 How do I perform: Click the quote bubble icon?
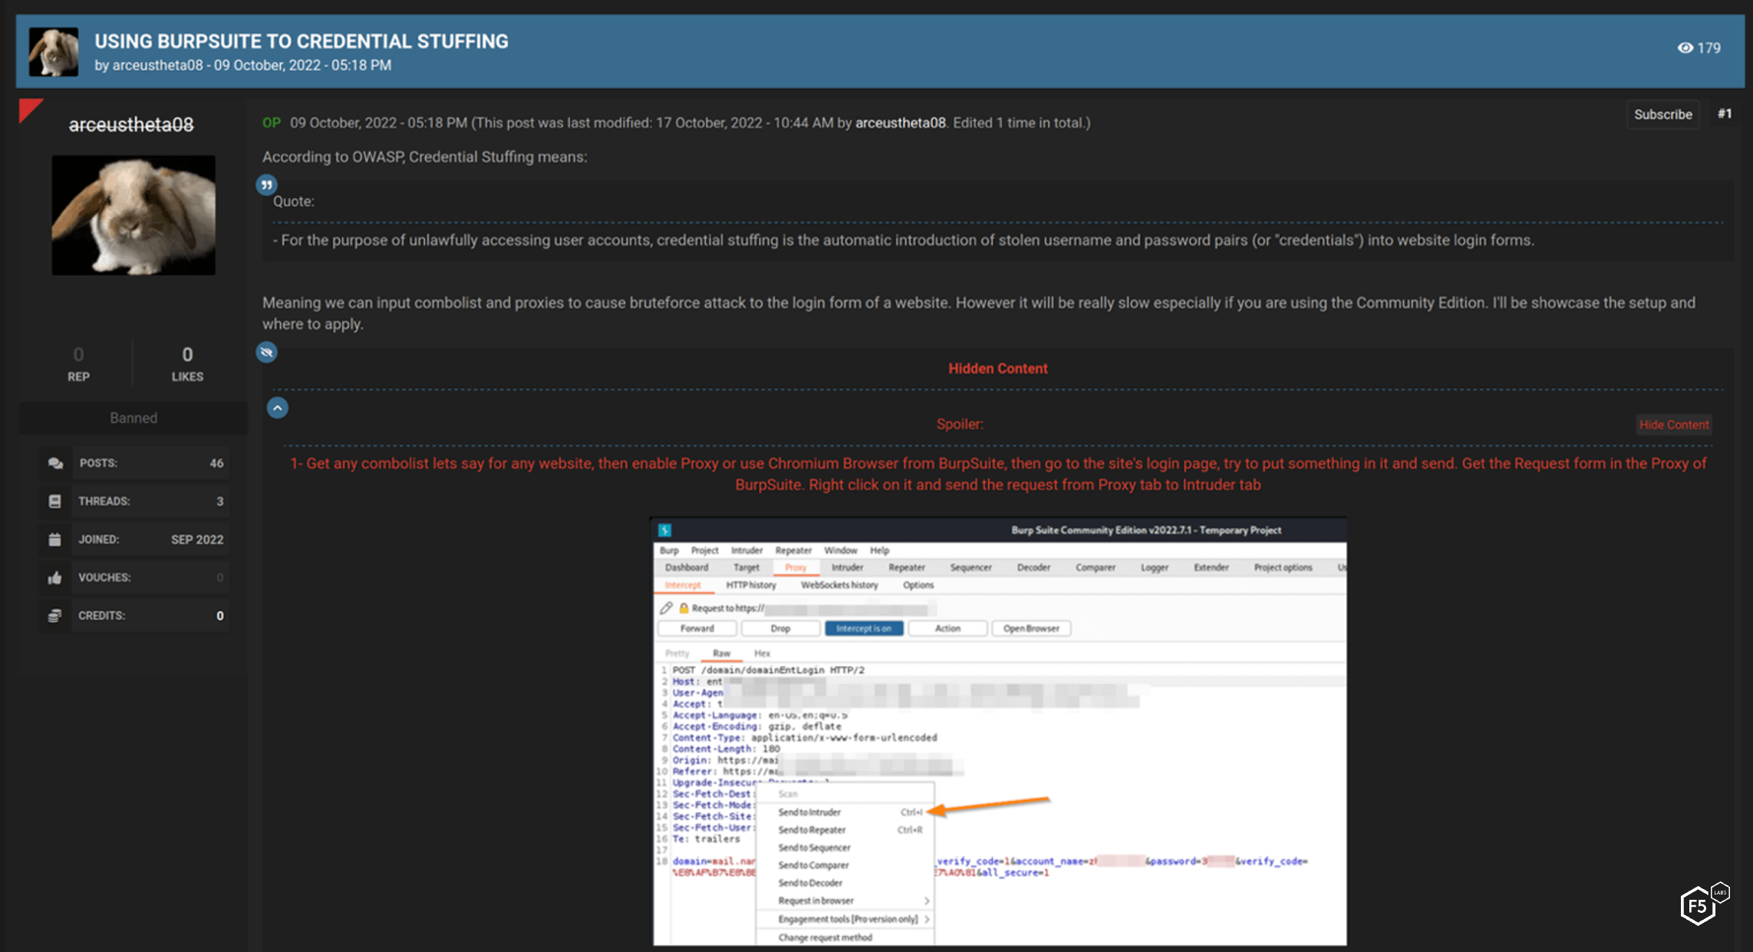click(266, 185)
